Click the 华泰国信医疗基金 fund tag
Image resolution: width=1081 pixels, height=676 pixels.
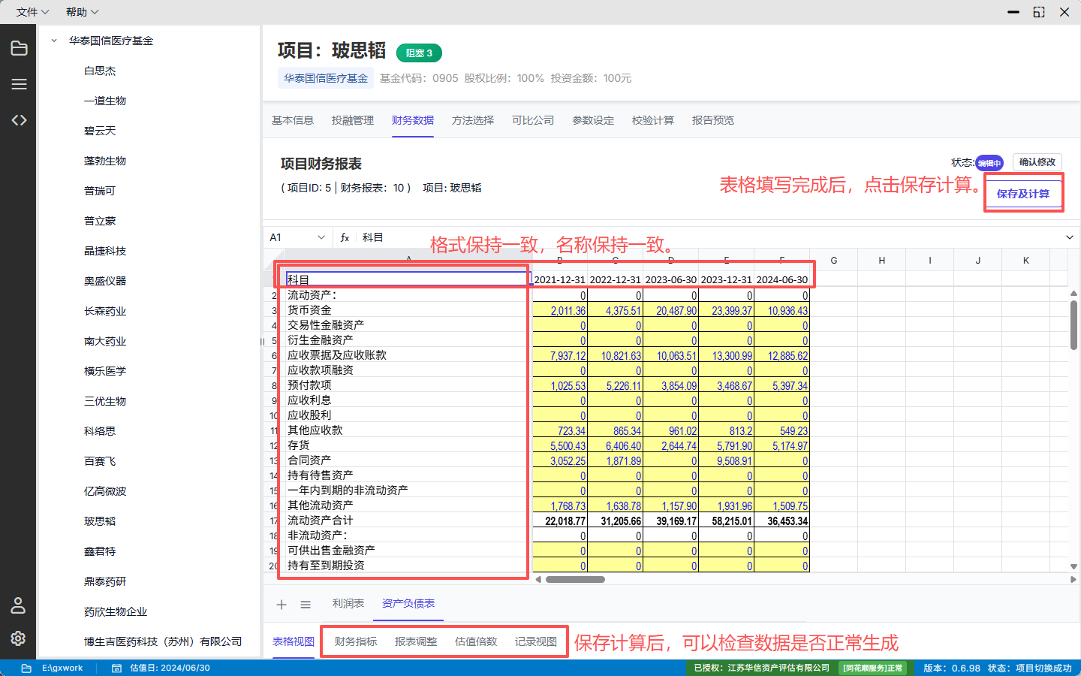326,78
